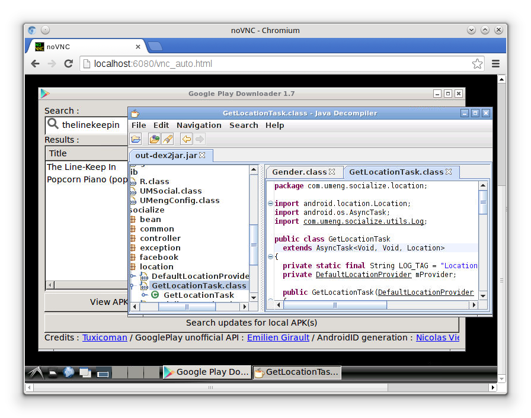Image resolution: width=531 pixels, height=418 pixels.
Task: Click the Open Type toolbar icon
Action: coord(155,139)
